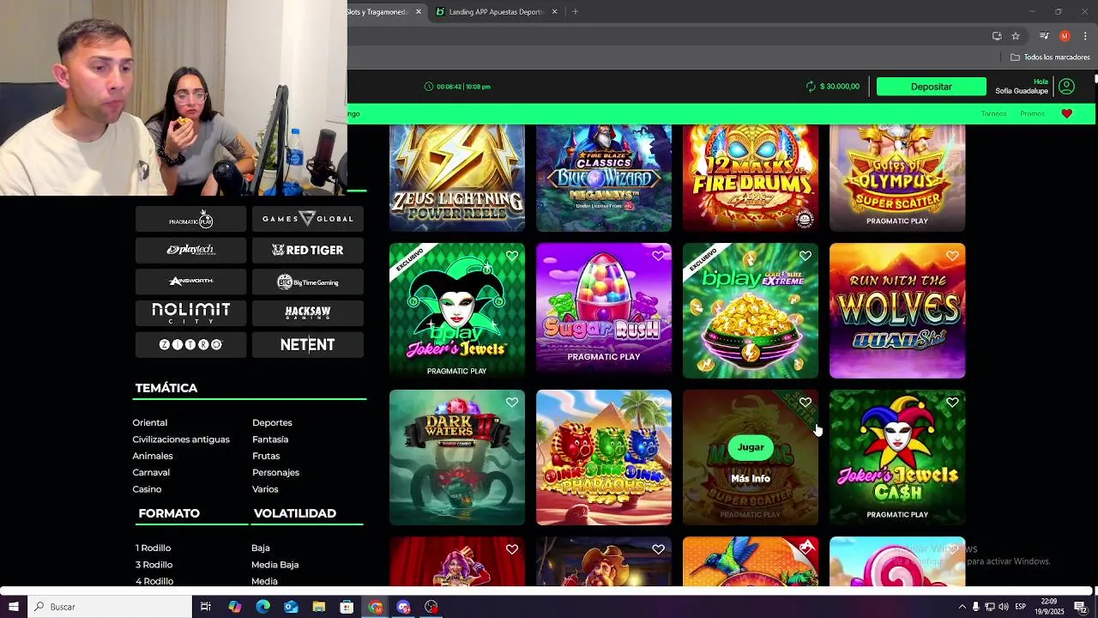Open the Promos link
Image resolution: width=1098 pixels, height=618 pixels.
tap(1032, 113)
